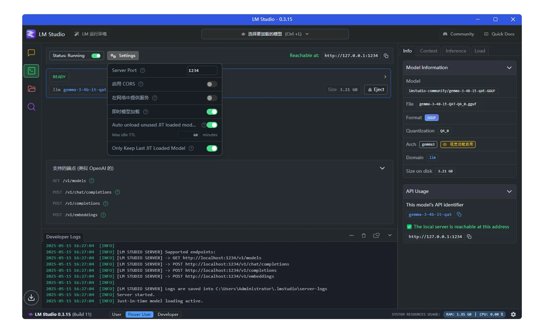Image resolution: width=542 pixels, height=335 pixels.
Task: Click the gemma-3-4b-it-qat API identifier
Action: click(x=430, y=215)
